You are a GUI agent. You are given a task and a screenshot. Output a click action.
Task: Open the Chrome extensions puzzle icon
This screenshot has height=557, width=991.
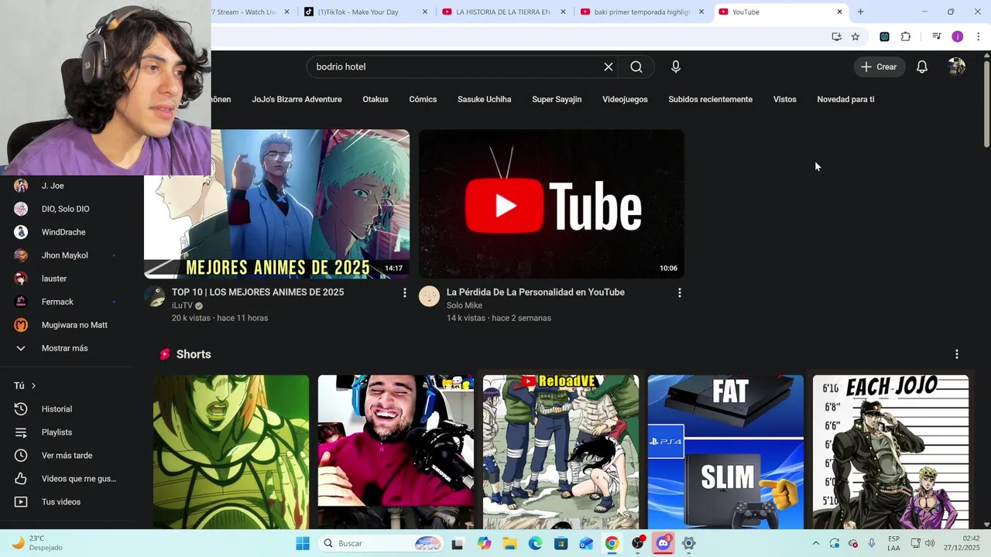(906, 36)
